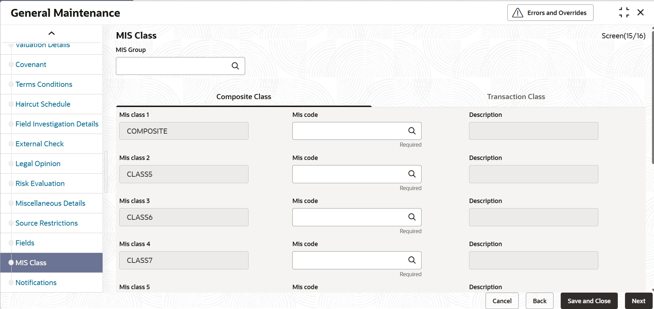Click the MIS Class heading

[x=136, y=36]
